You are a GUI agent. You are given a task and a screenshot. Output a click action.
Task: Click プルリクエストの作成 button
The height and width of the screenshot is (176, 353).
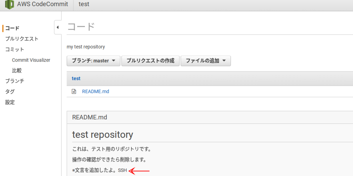[150, 61]
